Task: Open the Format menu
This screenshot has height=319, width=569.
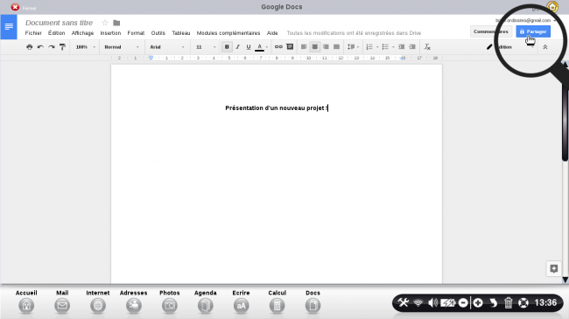Action: (136, 33)
